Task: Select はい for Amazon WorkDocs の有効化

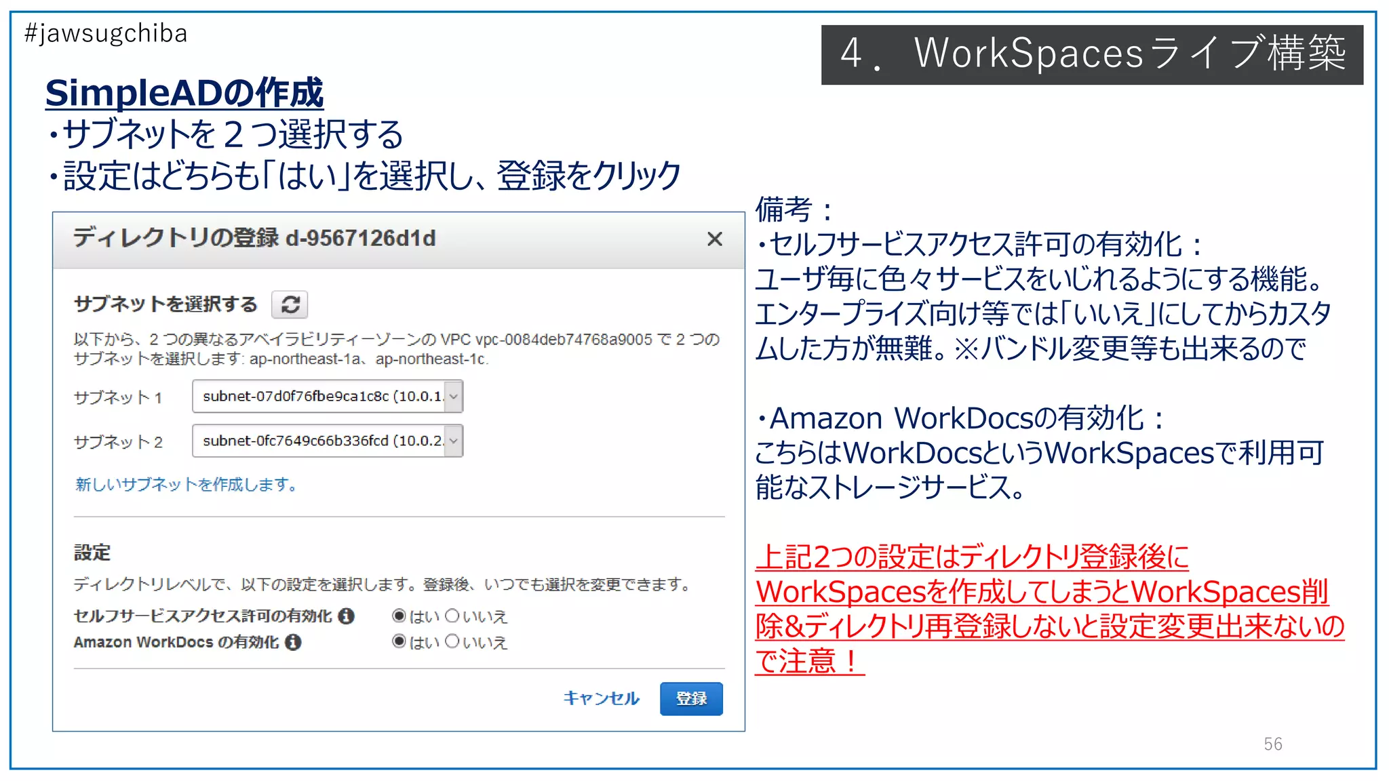Action: (399, 641)
